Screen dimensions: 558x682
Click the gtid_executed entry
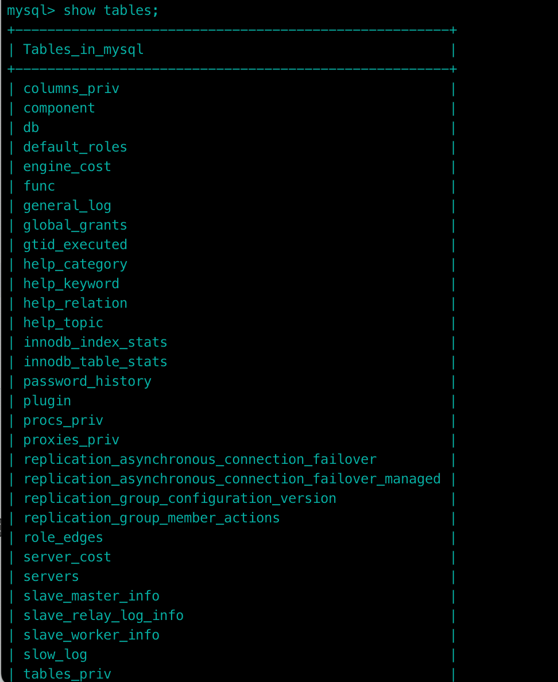tap(75, 245)
